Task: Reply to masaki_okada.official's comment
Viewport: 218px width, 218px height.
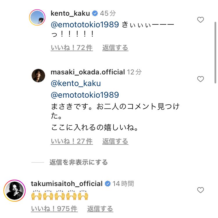Action: pyautogui.click(x=115, y=141)
